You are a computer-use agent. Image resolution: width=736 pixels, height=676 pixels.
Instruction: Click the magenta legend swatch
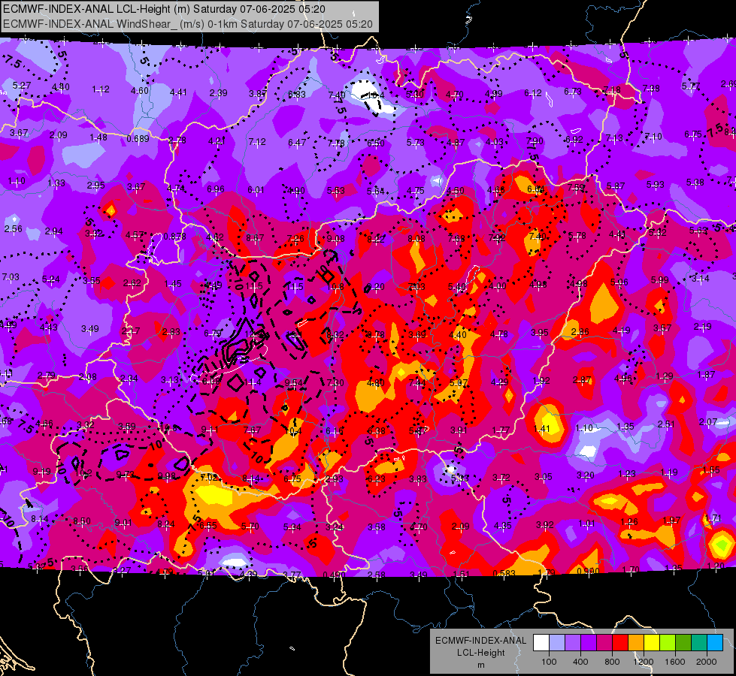click(604, 643)
